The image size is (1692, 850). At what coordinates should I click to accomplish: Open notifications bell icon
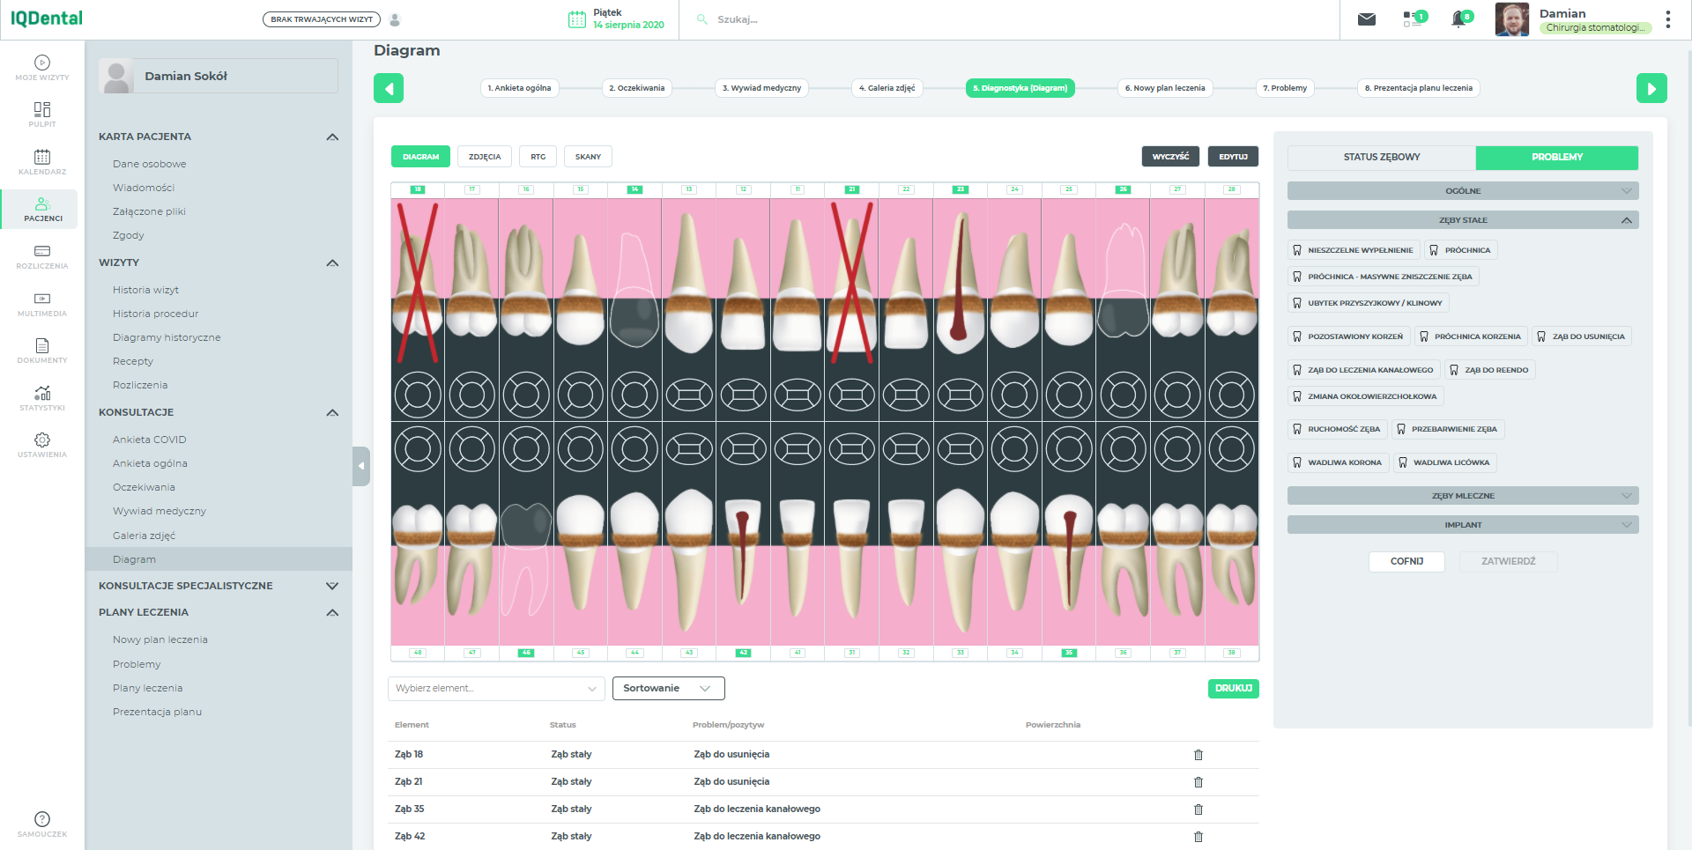click(x=1460, y=18)
